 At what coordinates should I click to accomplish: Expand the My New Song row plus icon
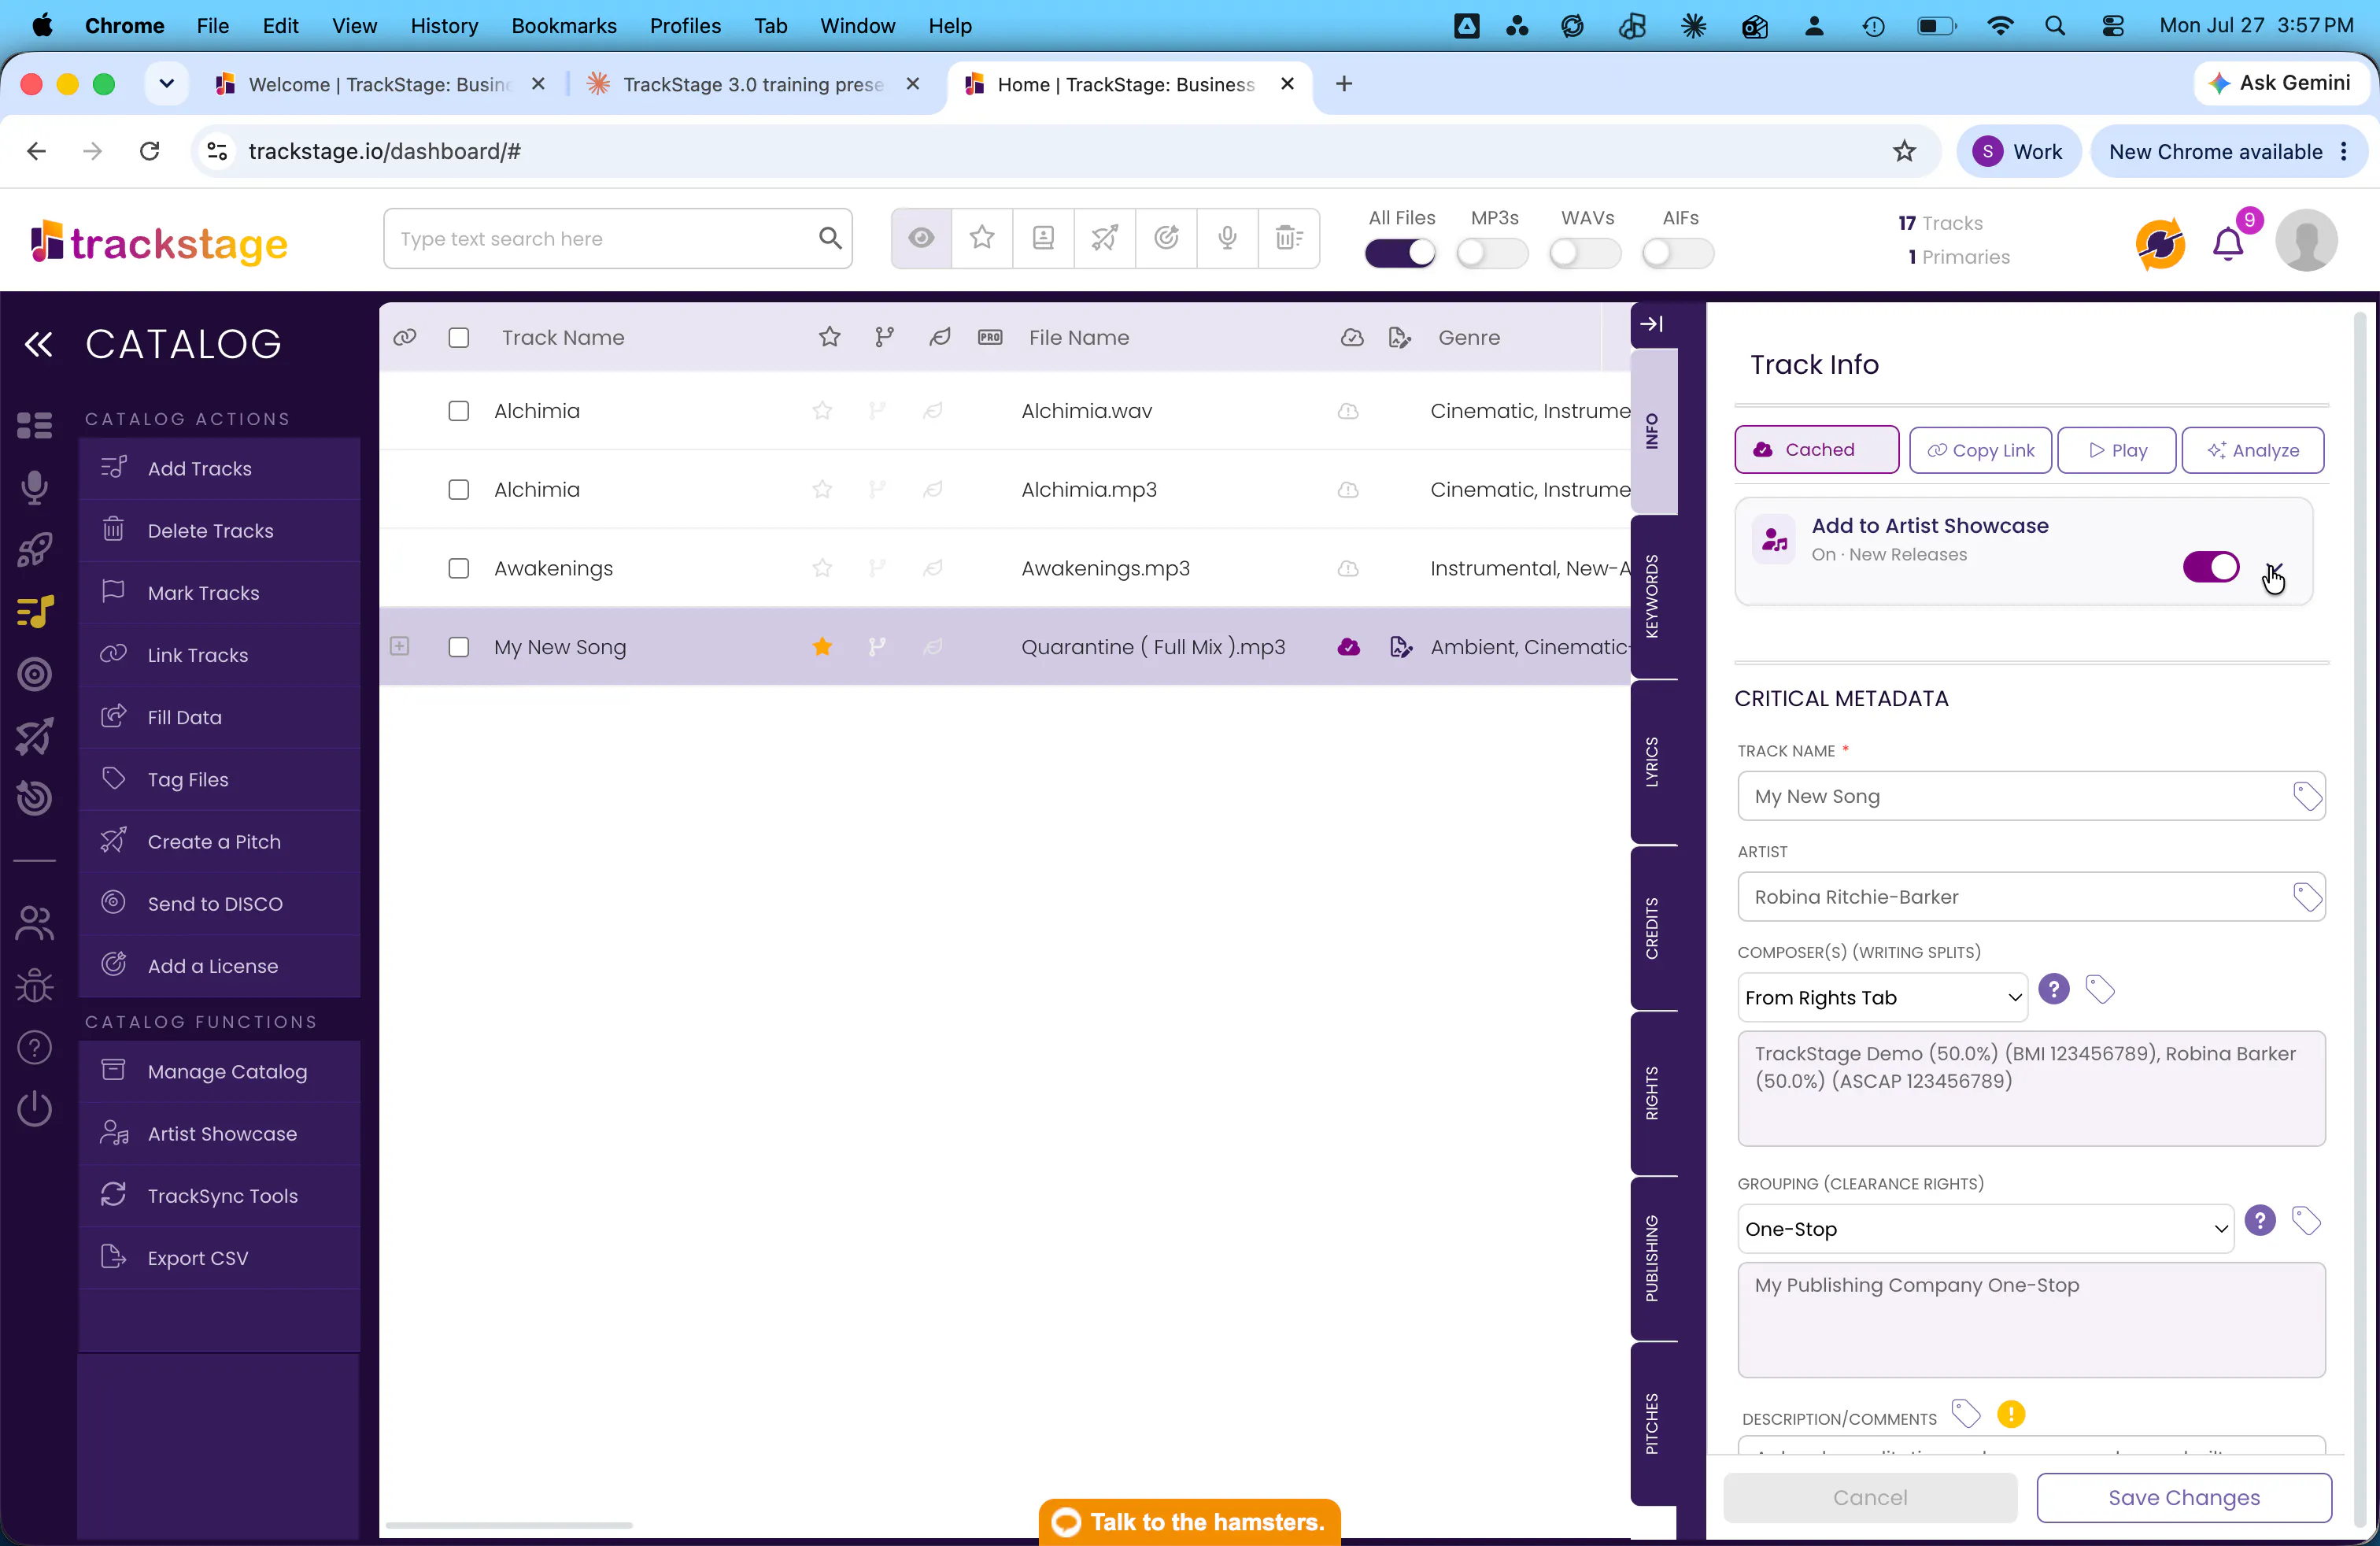(x=399, y=646)
